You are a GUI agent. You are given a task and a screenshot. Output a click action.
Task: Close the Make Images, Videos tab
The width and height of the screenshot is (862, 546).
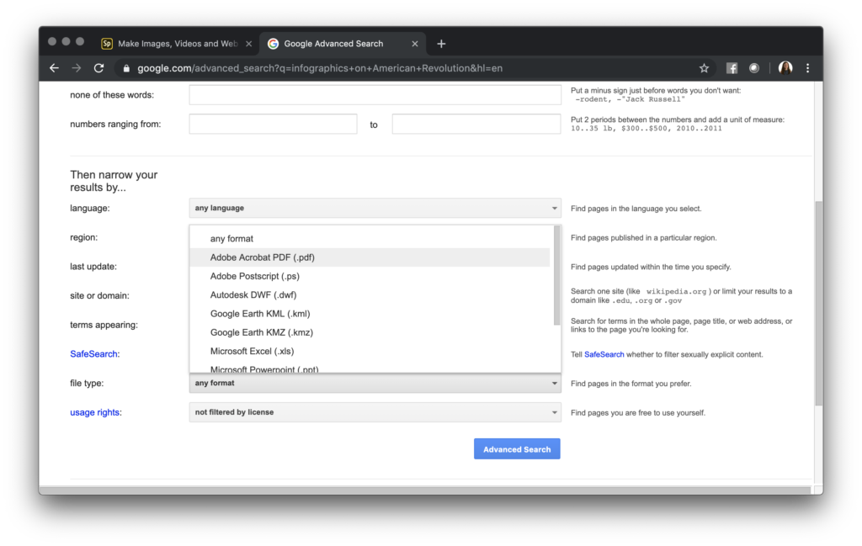(248, 44)
